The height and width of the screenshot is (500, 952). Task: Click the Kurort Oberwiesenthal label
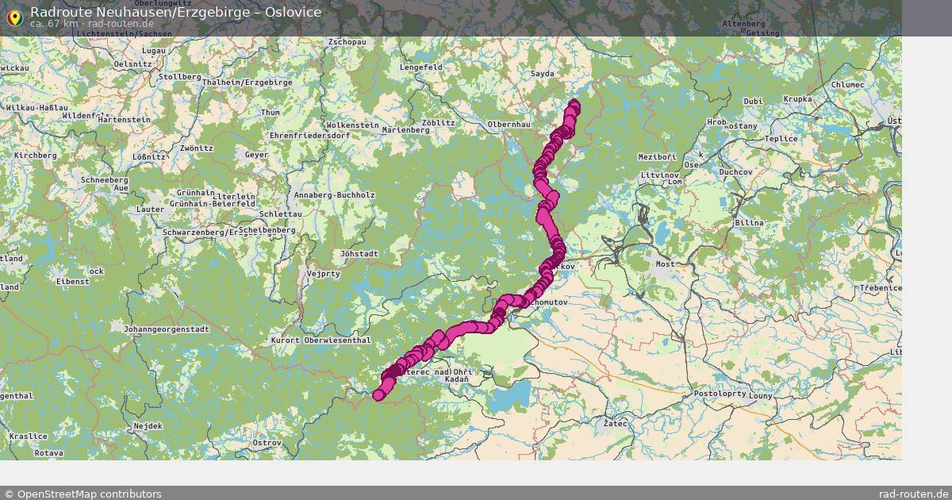[321, 340]
